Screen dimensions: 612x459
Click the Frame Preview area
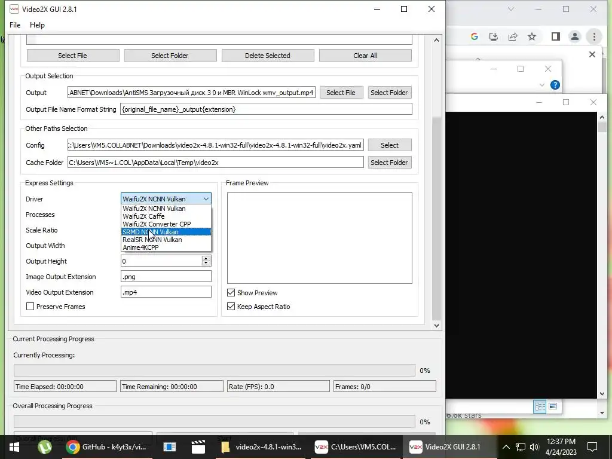click(x=320, y=238)
